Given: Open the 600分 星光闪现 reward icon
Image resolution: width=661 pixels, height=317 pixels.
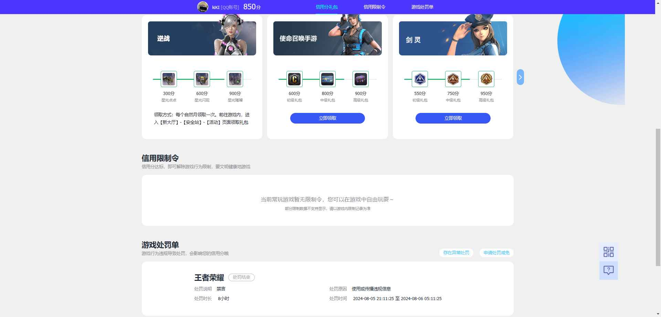Looking at the screenshot, I should pyautogui.click(x=202, y=79).
